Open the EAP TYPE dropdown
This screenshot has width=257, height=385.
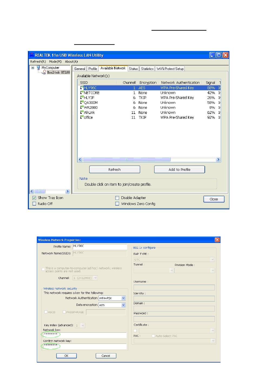(213, 259)
